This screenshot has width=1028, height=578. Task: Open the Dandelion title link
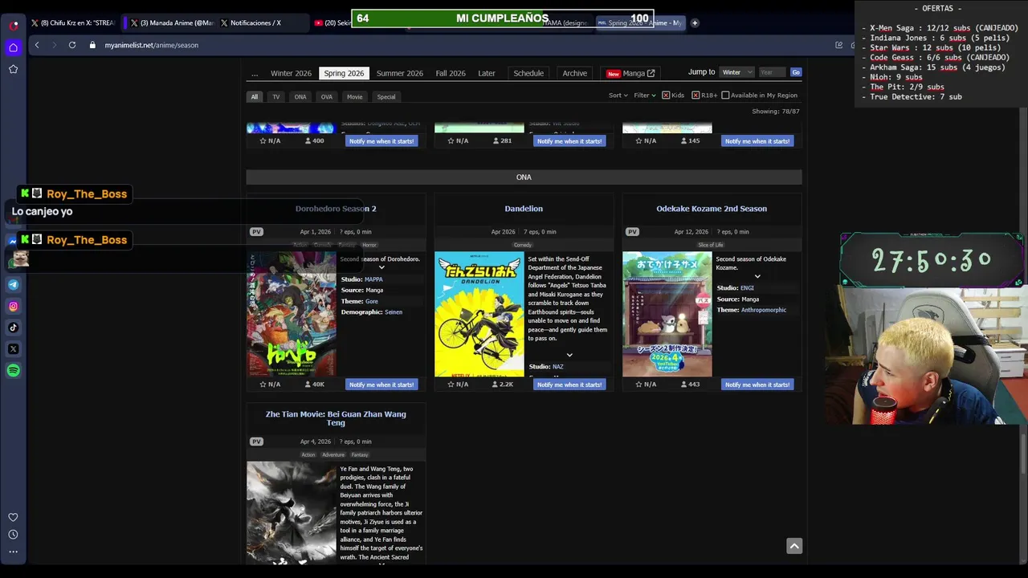coord(524,209)
